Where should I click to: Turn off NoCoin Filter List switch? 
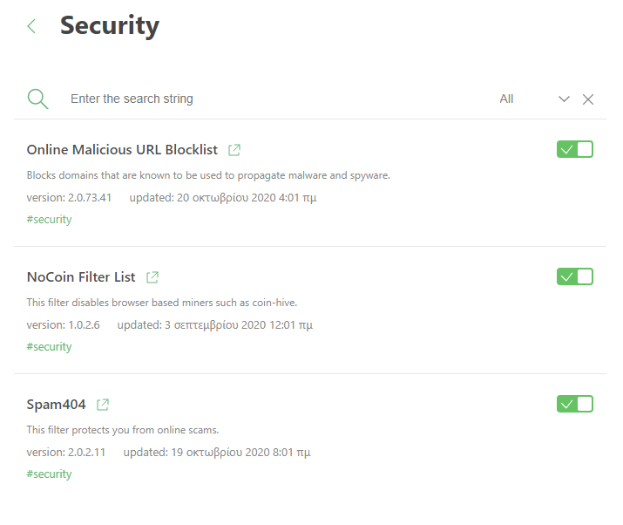tap(574, 276)
